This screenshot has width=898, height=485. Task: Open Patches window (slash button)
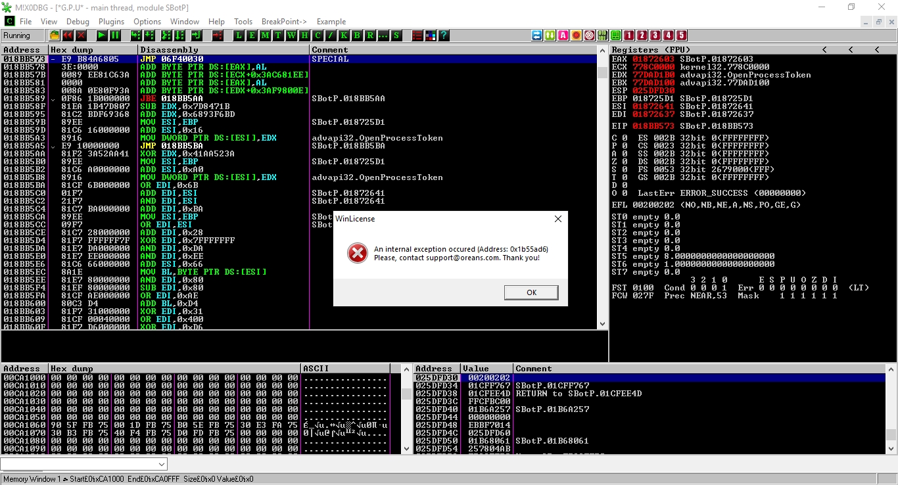(331, 35)
